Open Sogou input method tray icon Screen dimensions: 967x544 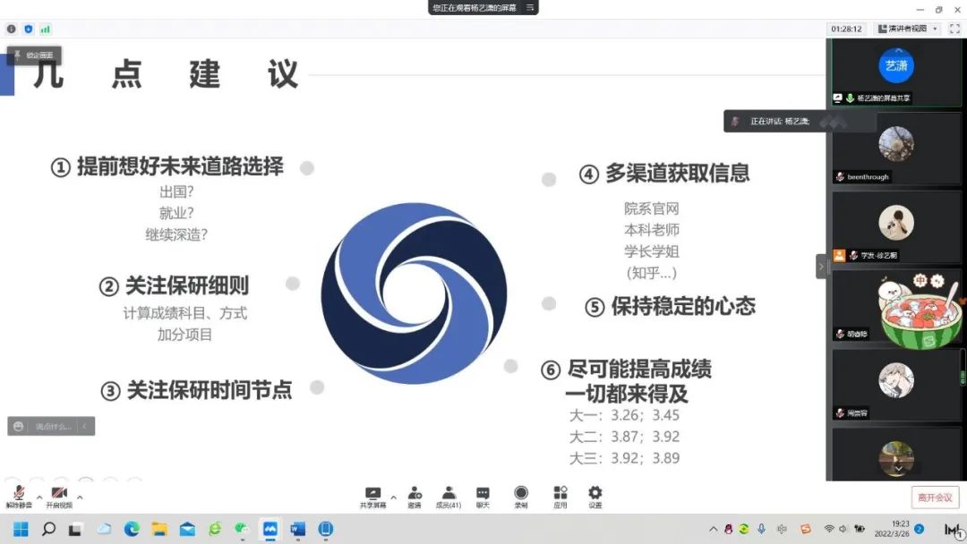pyautogui.click(x=806, y=529)
